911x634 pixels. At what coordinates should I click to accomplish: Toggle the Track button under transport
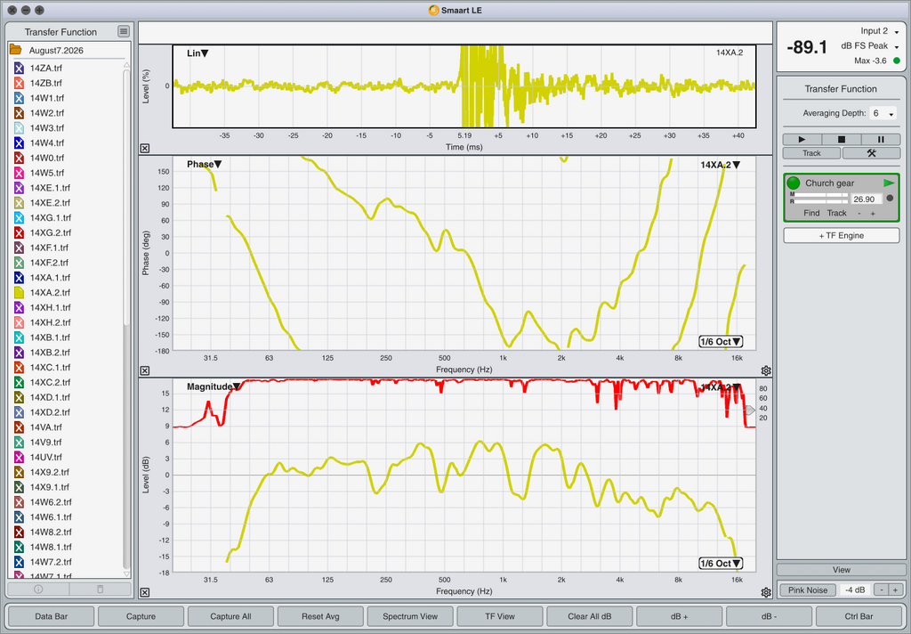point(811,153)
